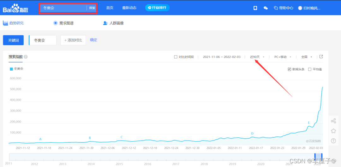
Task: Click the 2022-02-03 x-axis date label
Action: [x=316, y=148]
